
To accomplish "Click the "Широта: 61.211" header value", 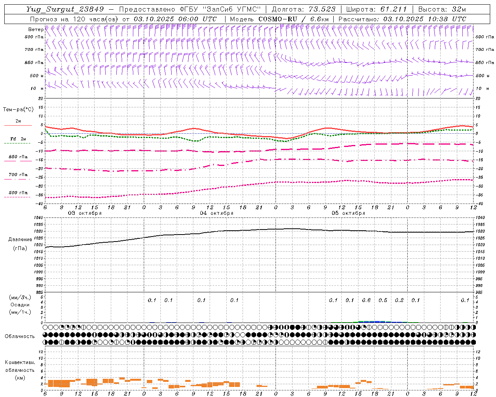I will [x=376, y=9].
